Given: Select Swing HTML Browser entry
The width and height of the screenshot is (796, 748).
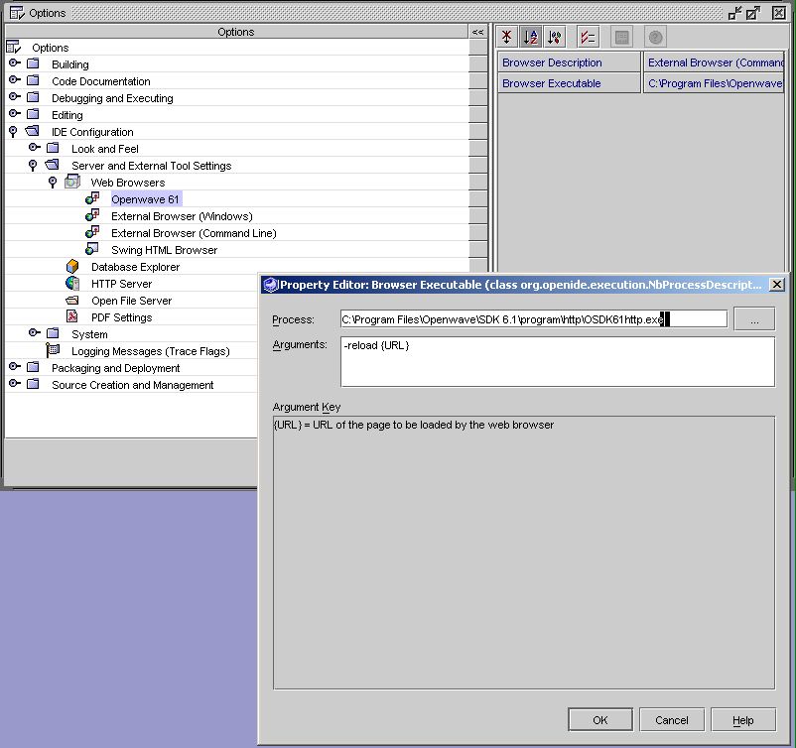Looking at the screenshot, I should tap(164, 250).
